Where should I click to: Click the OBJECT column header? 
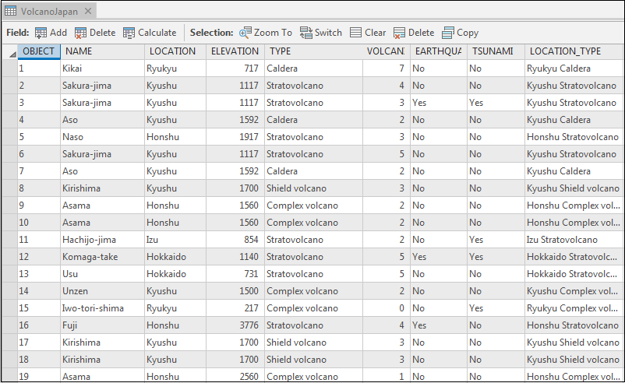pos(39,51)
